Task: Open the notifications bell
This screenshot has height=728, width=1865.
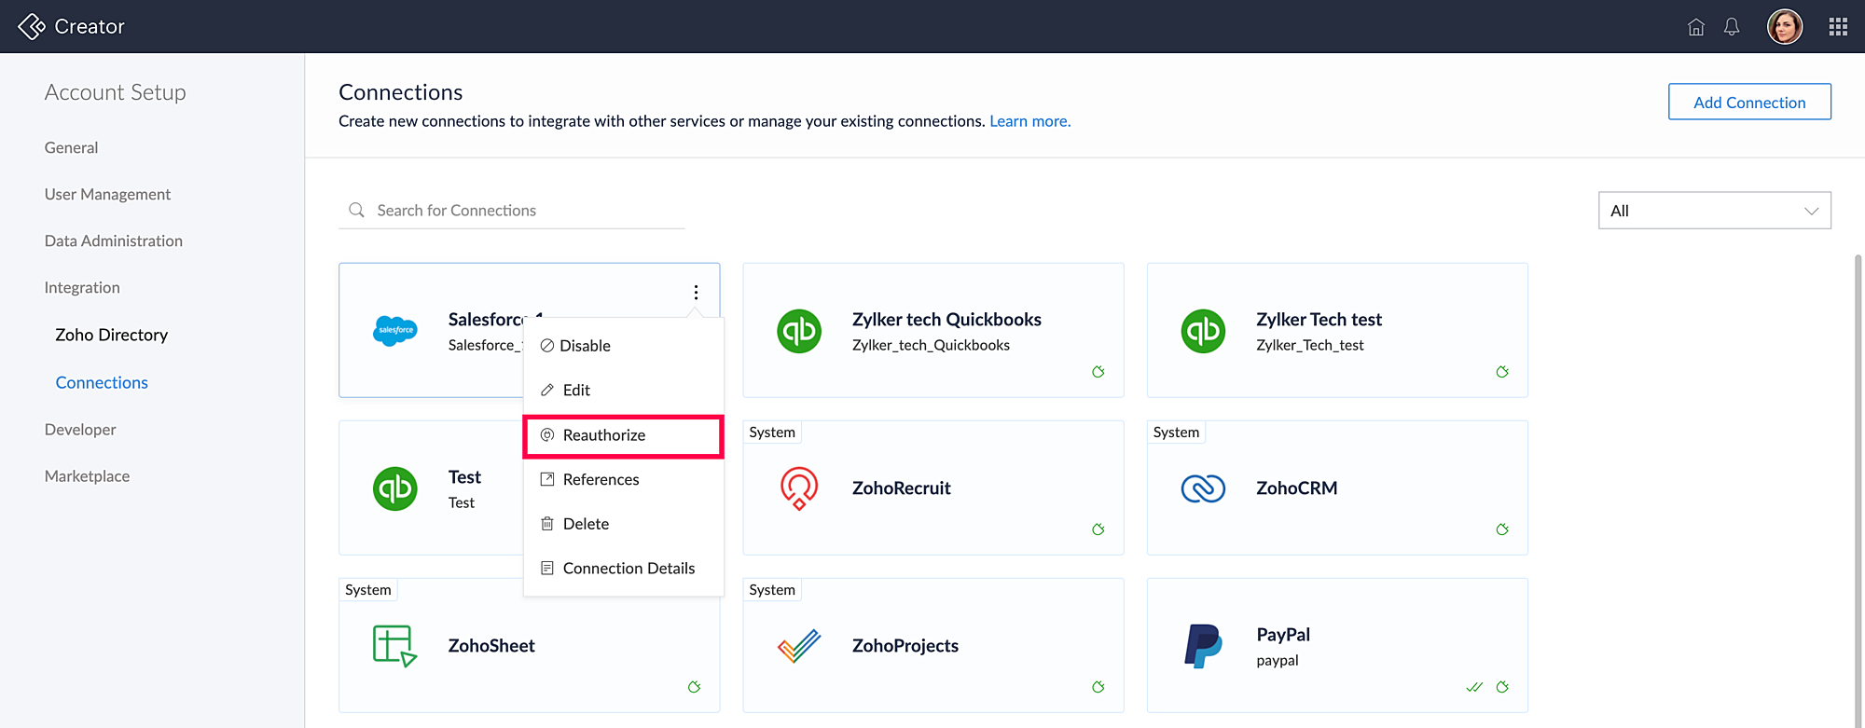Action: [x=1732, y=27]
